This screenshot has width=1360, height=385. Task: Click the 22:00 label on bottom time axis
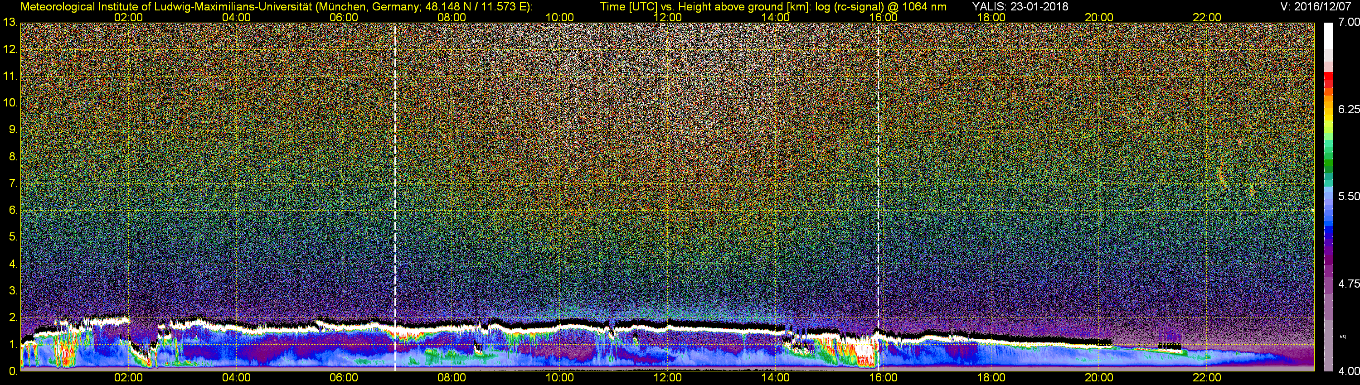[x=1207, y=378]
